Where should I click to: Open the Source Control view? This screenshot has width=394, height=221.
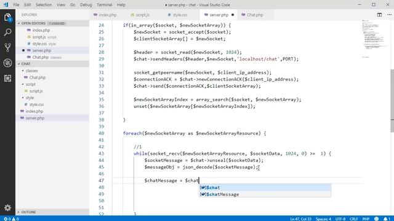click(x=7, y=48)
